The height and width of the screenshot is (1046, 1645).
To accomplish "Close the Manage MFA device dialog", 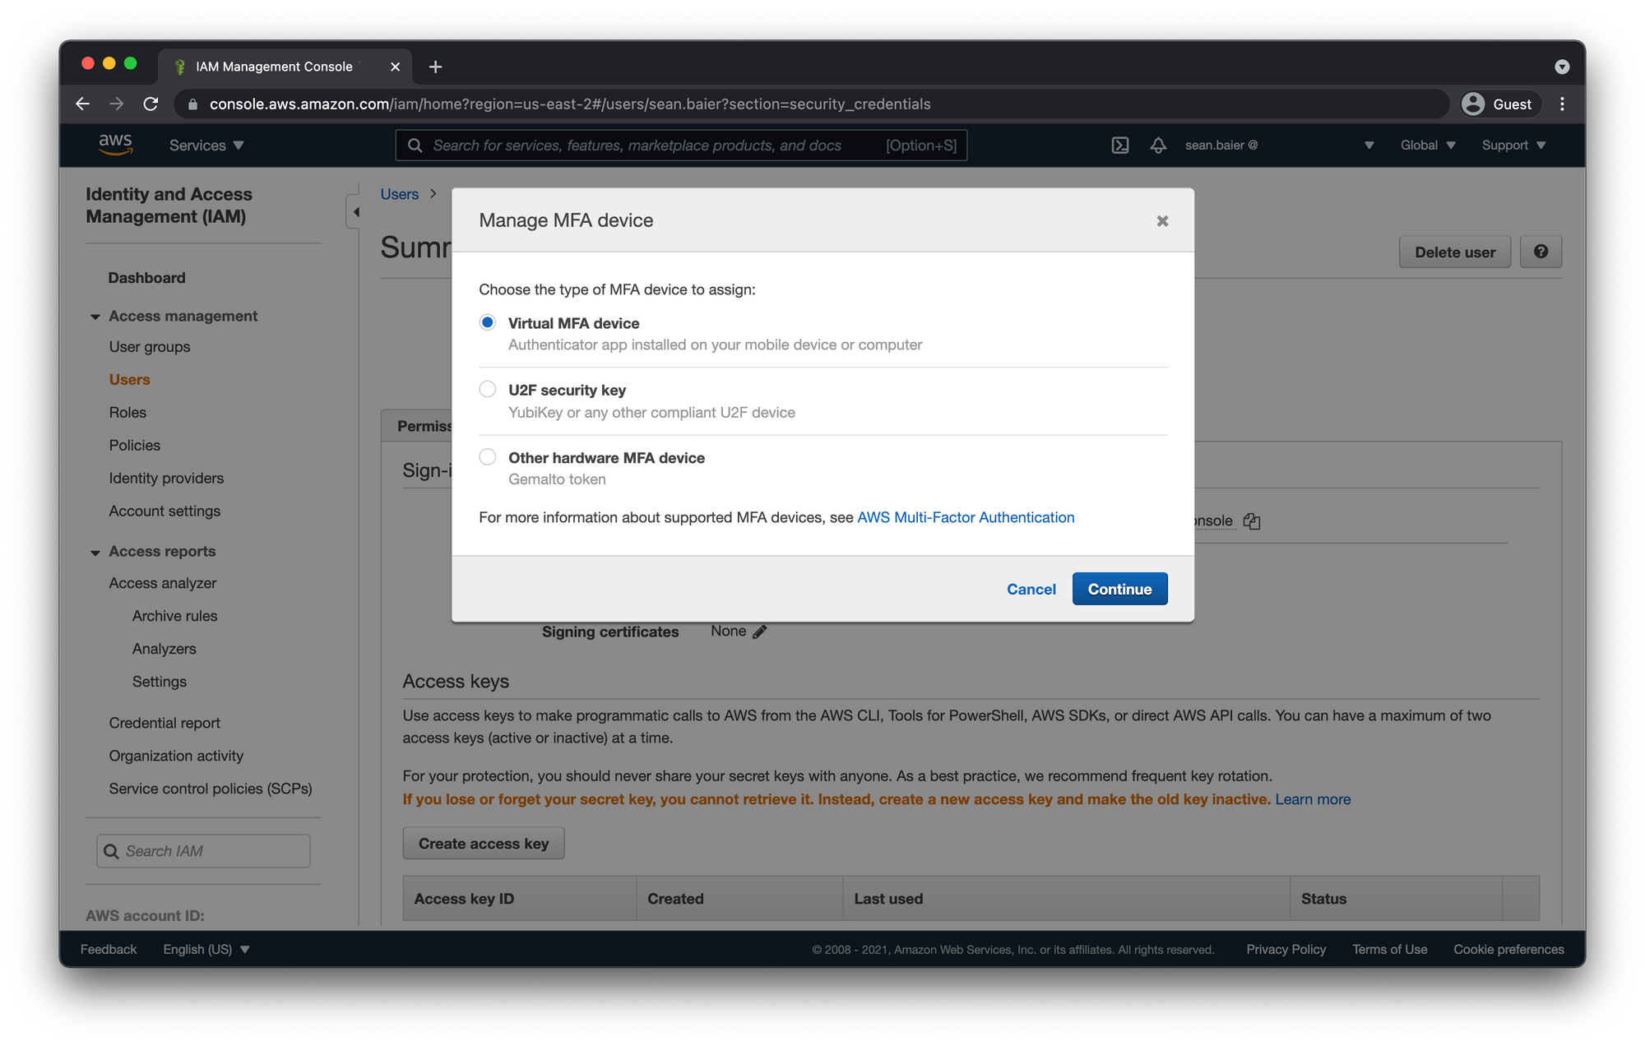I will click(1162, 220).
